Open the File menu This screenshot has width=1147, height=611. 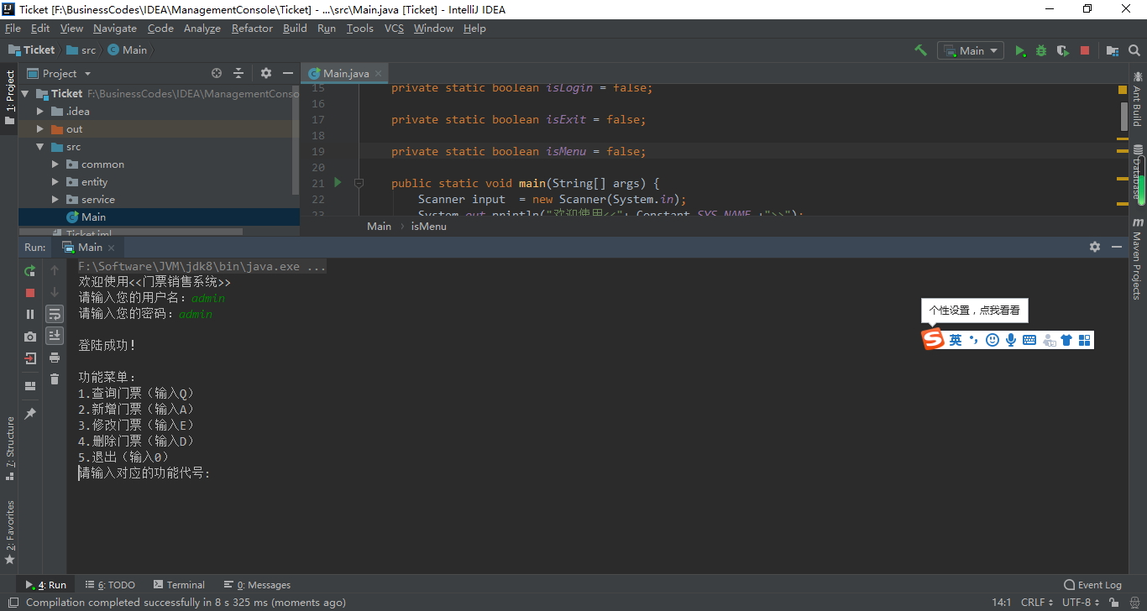[13, 29]
